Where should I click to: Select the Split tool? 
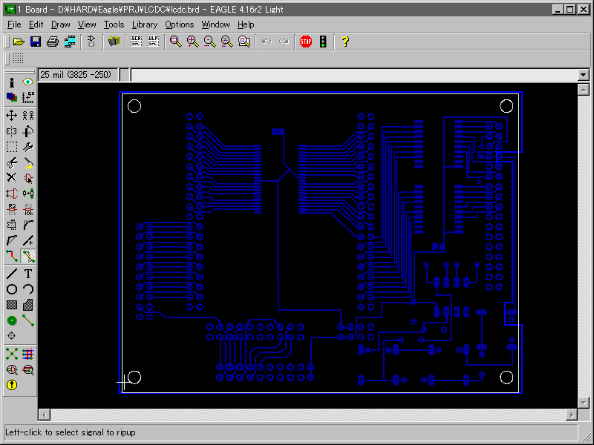(x=12, y=240)
